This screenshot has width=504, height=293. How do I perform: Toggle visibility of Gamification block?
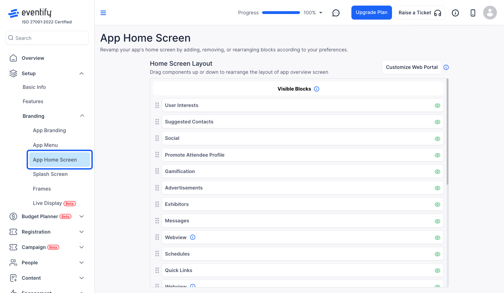click(x=437, y=172)
